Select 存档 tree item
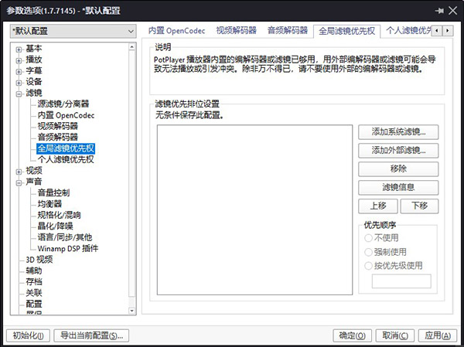Viewport: 464px width, 347px height. (x=34, y=281)
